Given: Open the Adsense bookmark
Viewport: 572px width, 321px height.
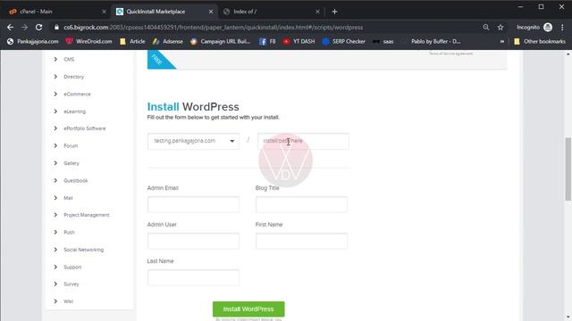Looking at the screenshot, I should tap(168, 42).
